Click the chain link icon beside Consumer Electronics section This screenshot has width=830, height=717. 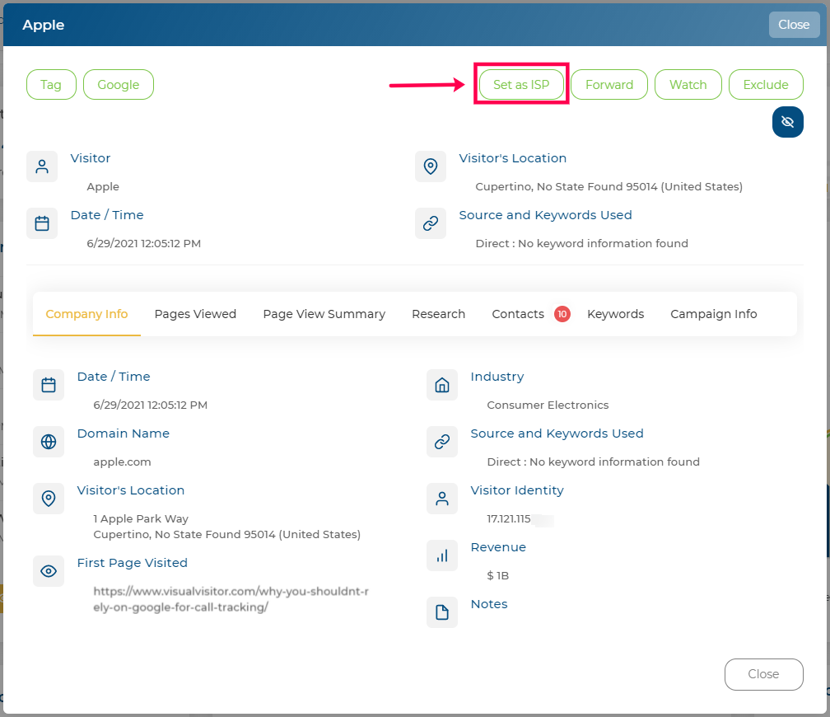pos(442,442)
